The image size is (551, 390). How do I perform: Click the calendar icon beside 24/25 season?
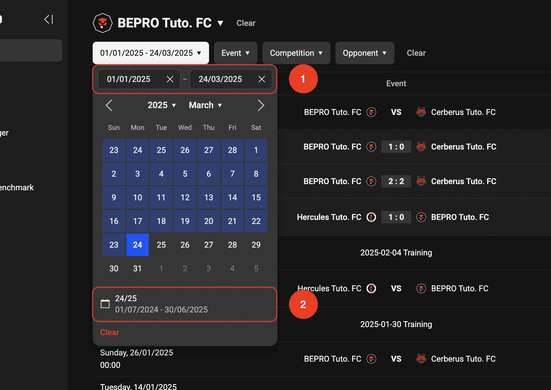tap(105, 304)
